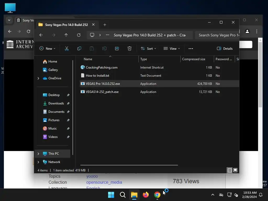The height and width of the screenshot is (201, 268).
Task: Click the Copy icon in Explorer toolbar
Action: 79,48
